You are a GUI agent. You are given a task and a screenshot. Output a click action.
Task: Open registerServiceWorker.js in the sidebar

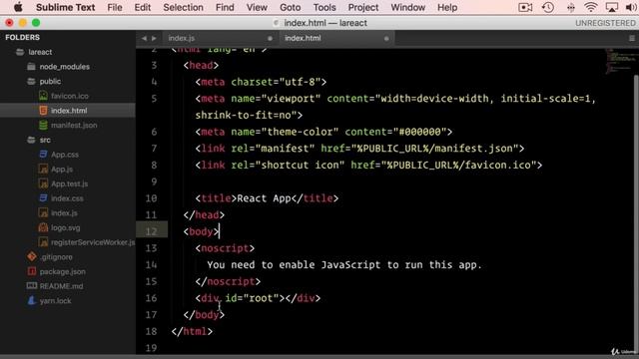[93, 242]
